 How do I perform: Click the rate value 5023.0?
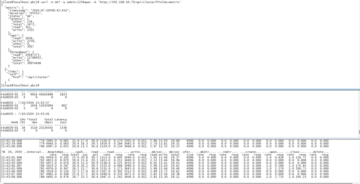click(51, 166)
